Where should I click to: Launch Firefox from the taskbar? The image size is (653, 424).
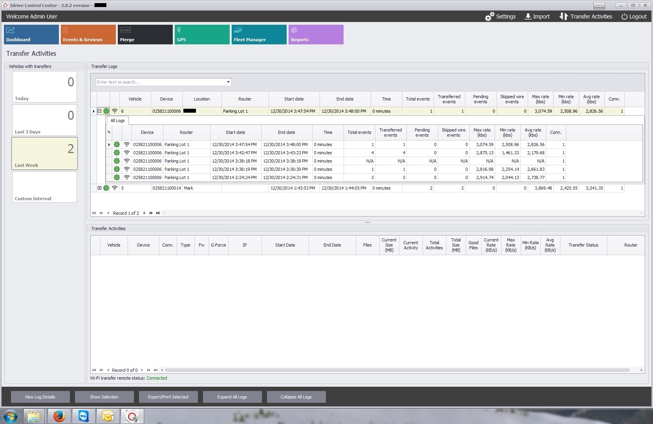(x=59, y=416)
